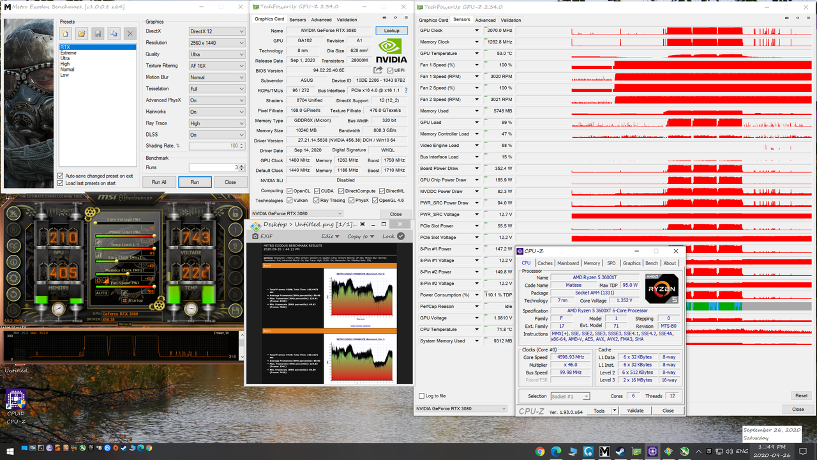Toggle the Ray Tracing checkbox in GPU-Z

coord(316,201)
